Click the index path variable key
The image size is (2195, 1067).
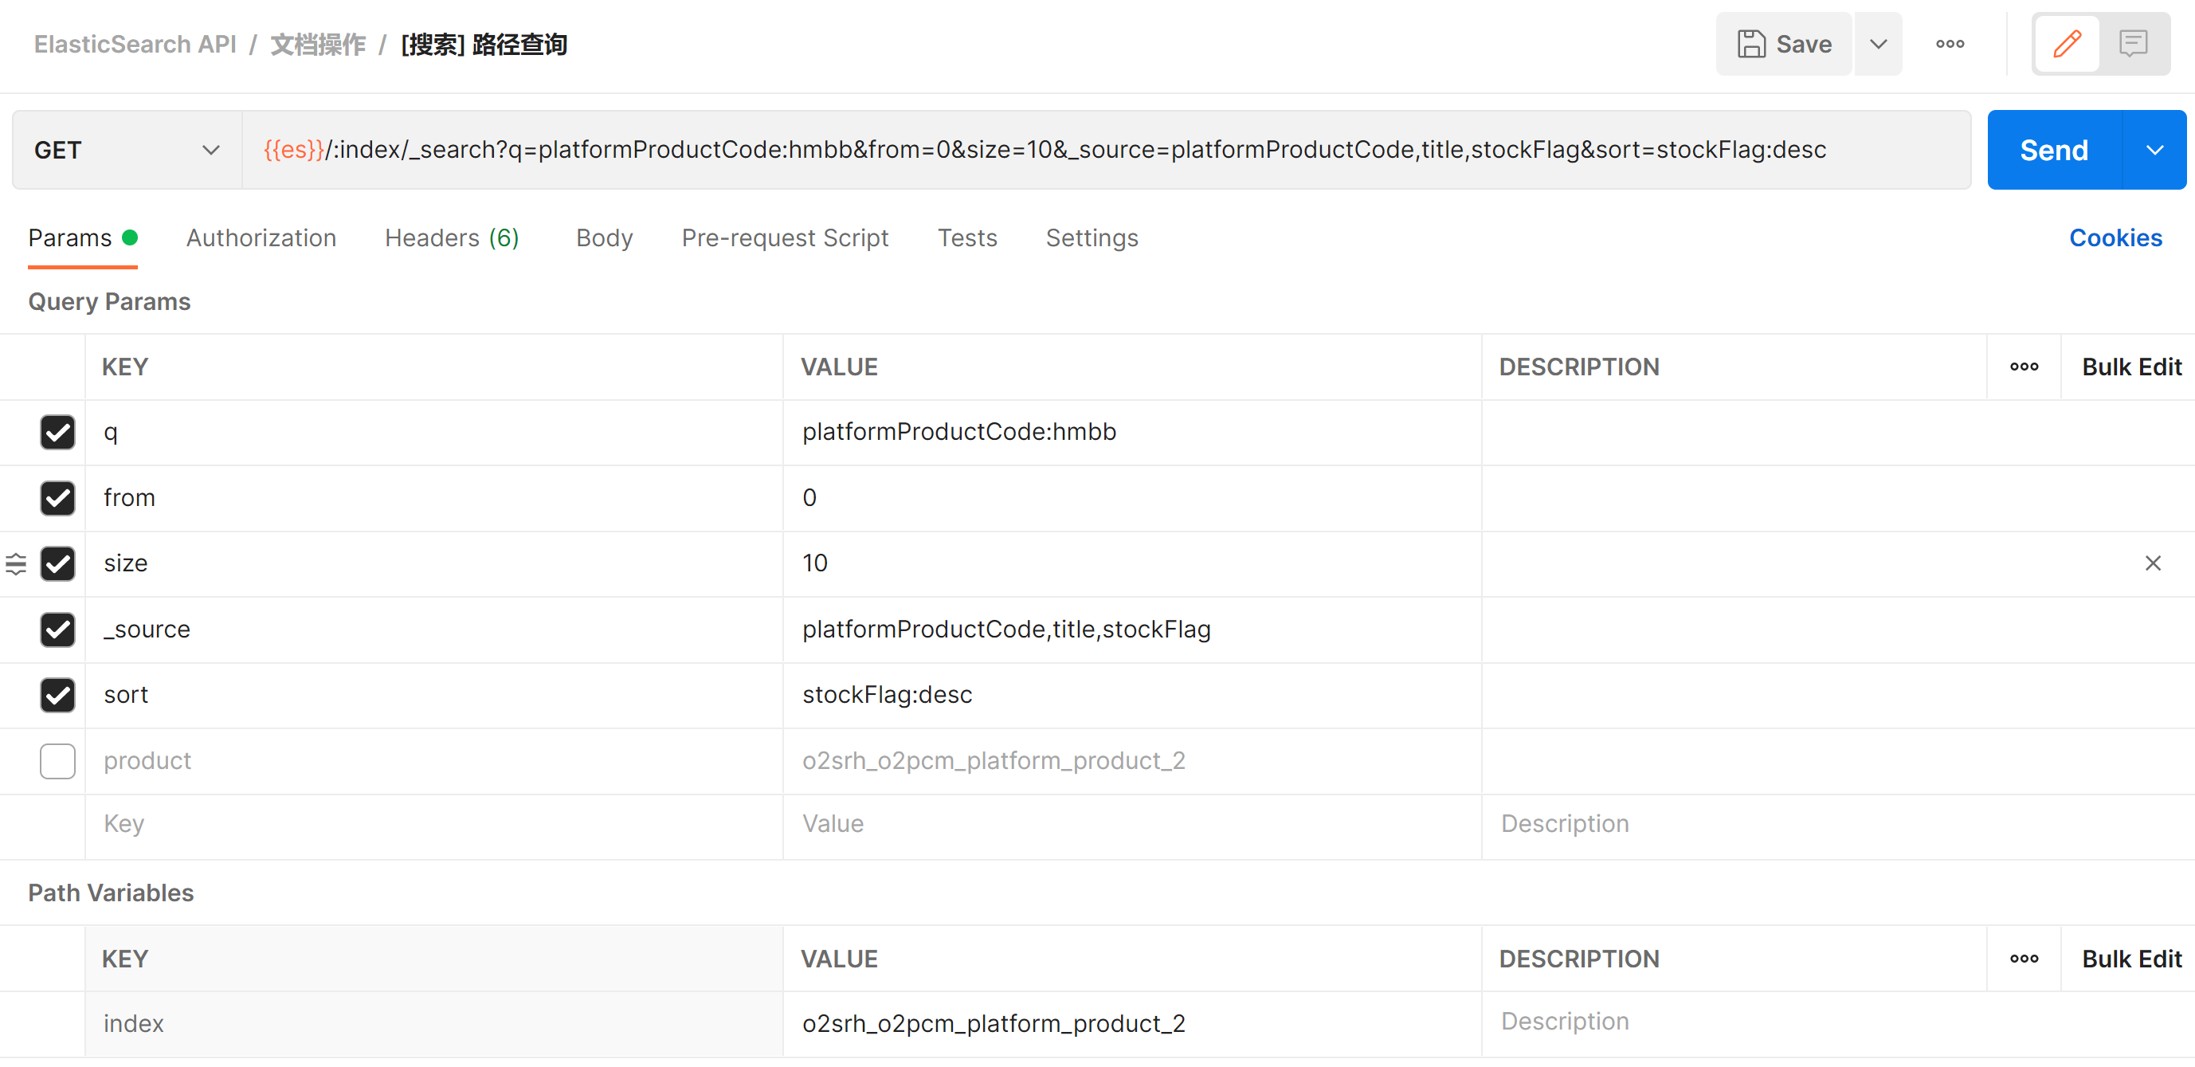433,1023
